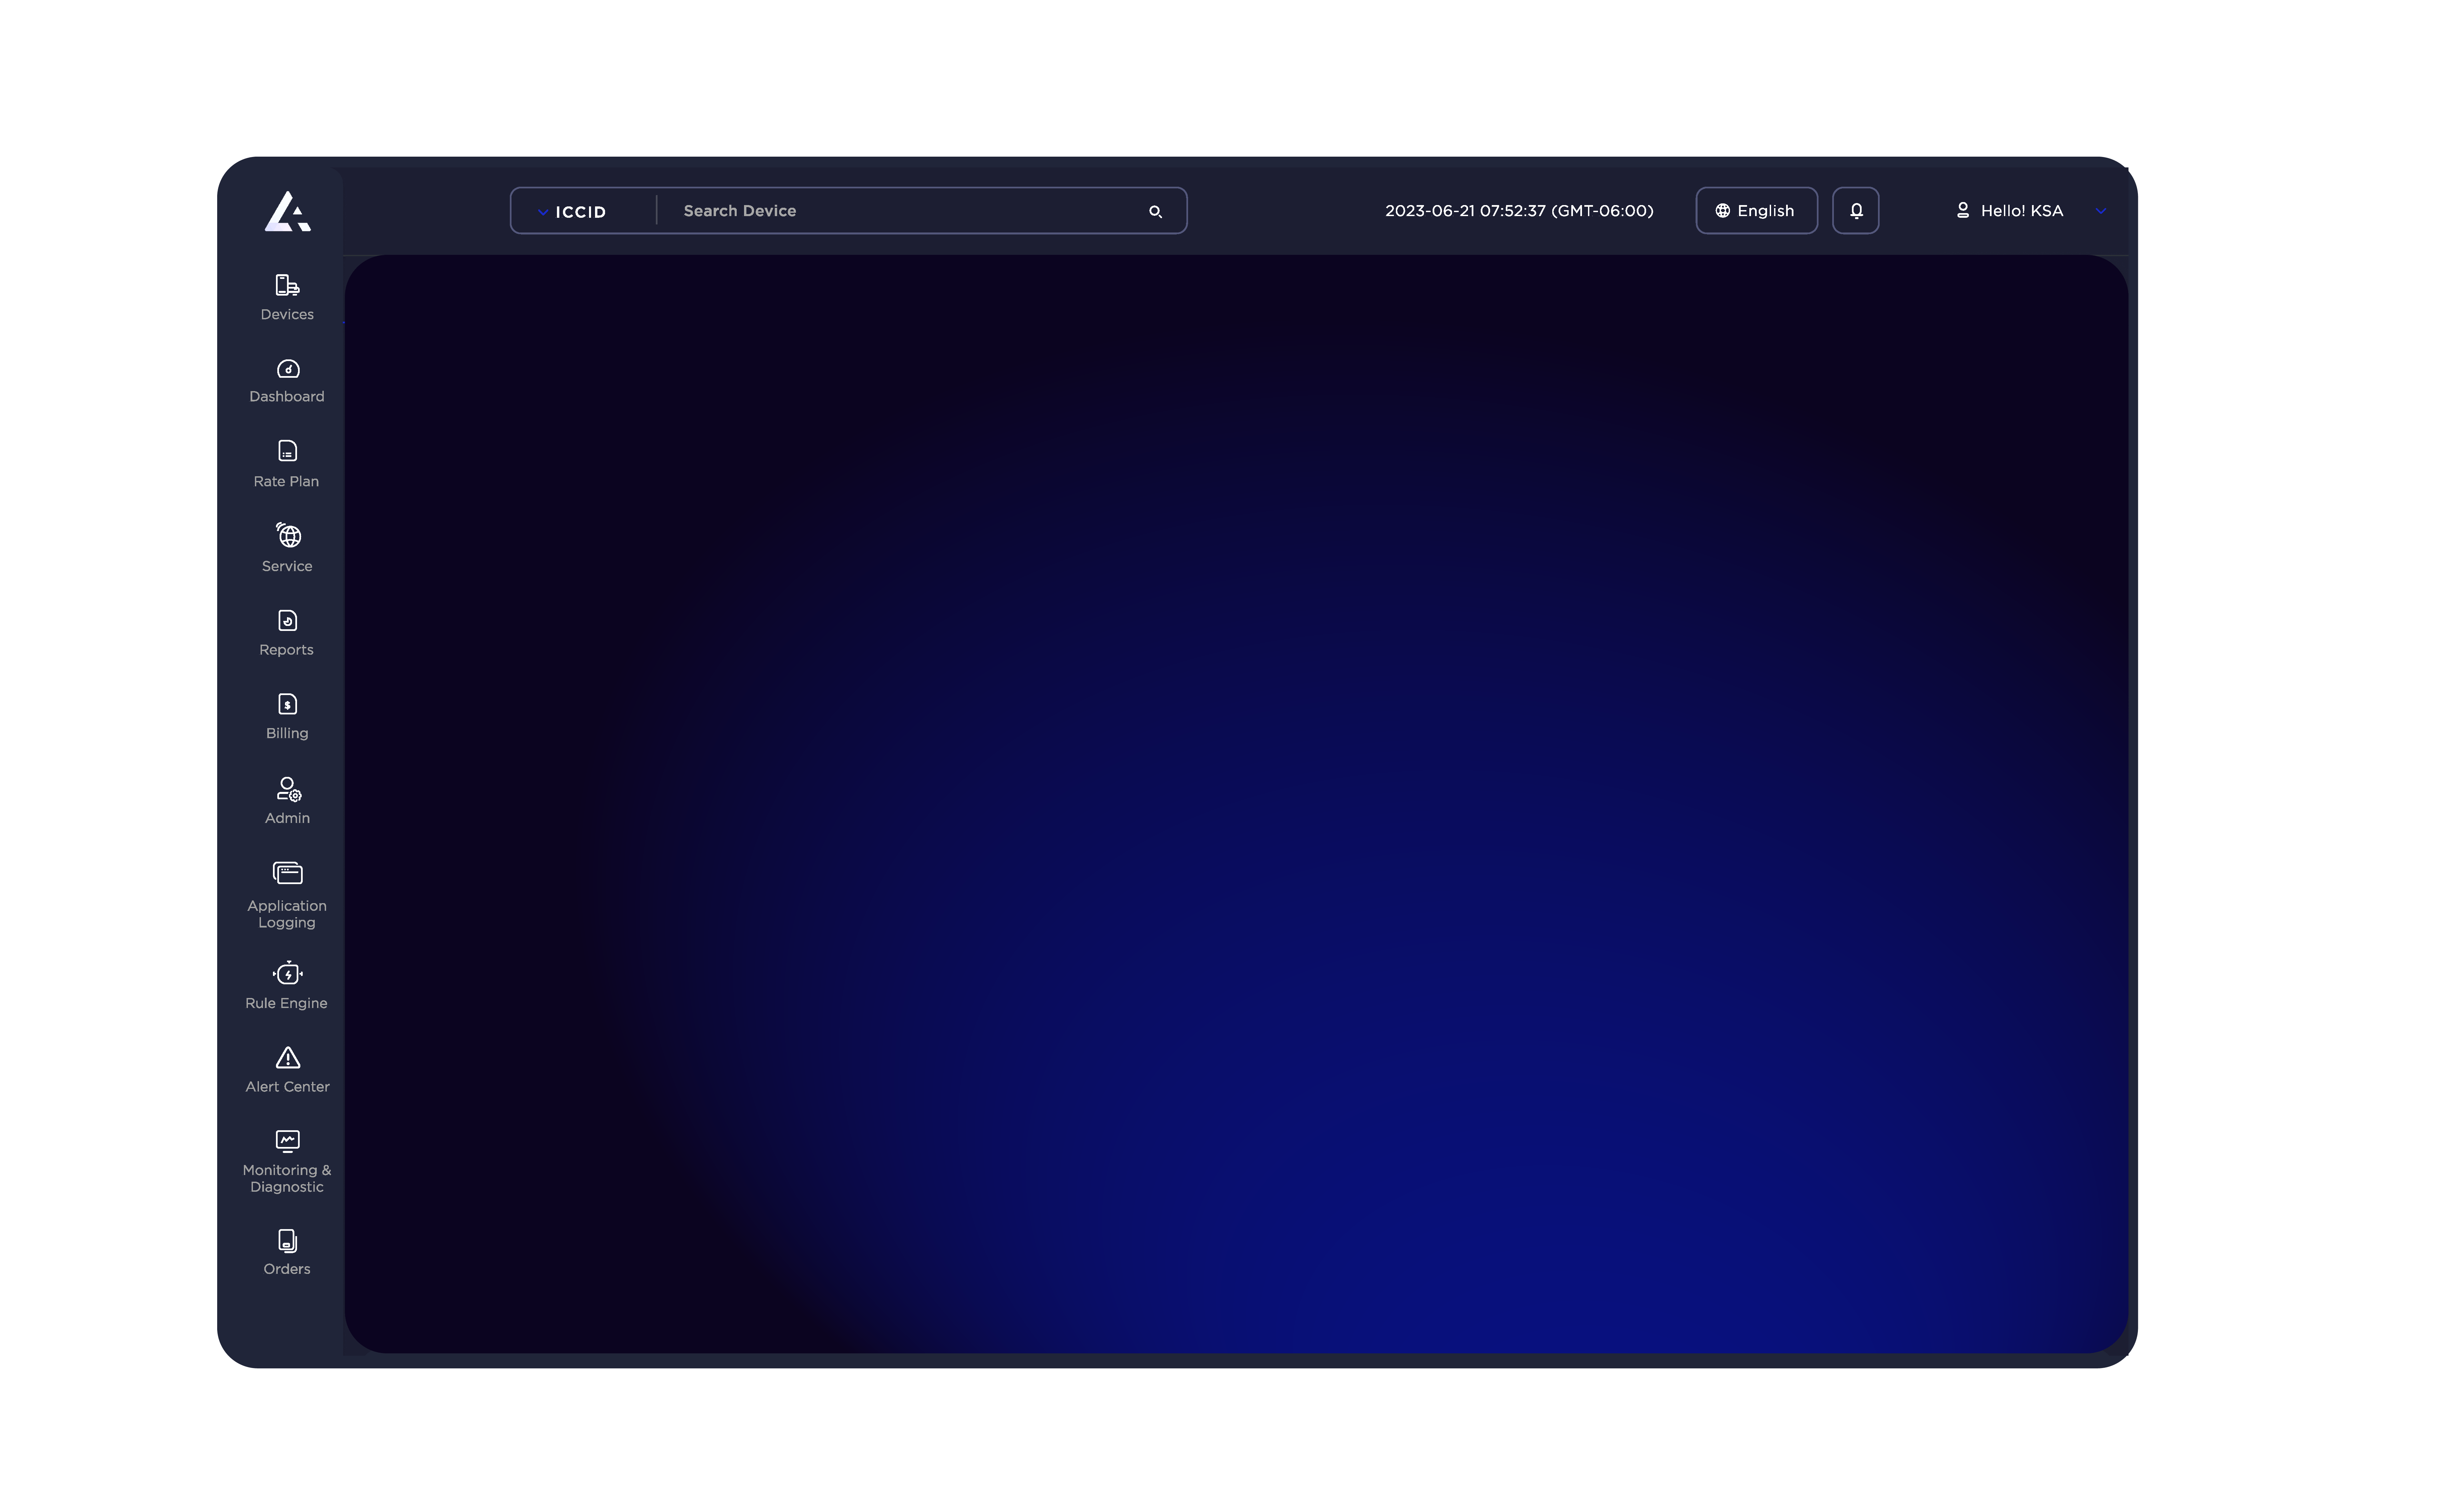This screenshot has width=2464, height=1509.
Task: Open the Service globe icon
Action: point(288,535)
